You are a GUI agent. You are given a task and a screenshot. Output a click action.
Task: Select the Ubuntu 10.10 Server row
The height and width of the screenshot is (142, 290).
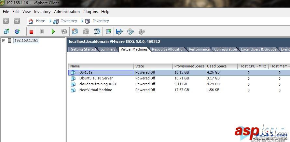pos(179,78)
